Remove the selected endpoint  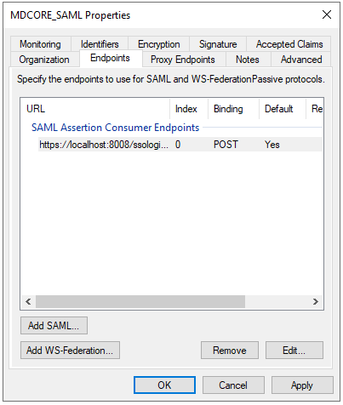click(230, 350)
